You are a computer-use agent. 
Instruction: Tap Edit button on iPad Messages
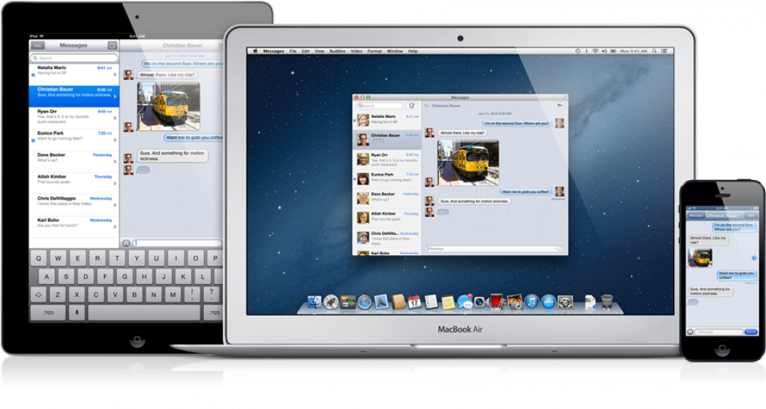[x=38, y=45]
